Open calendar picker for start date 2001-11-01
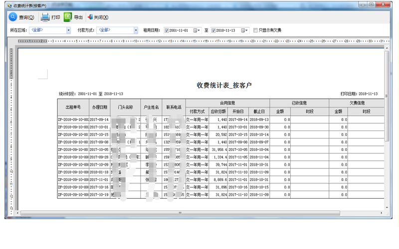399x249 pixels. click(x=197, y=30)
